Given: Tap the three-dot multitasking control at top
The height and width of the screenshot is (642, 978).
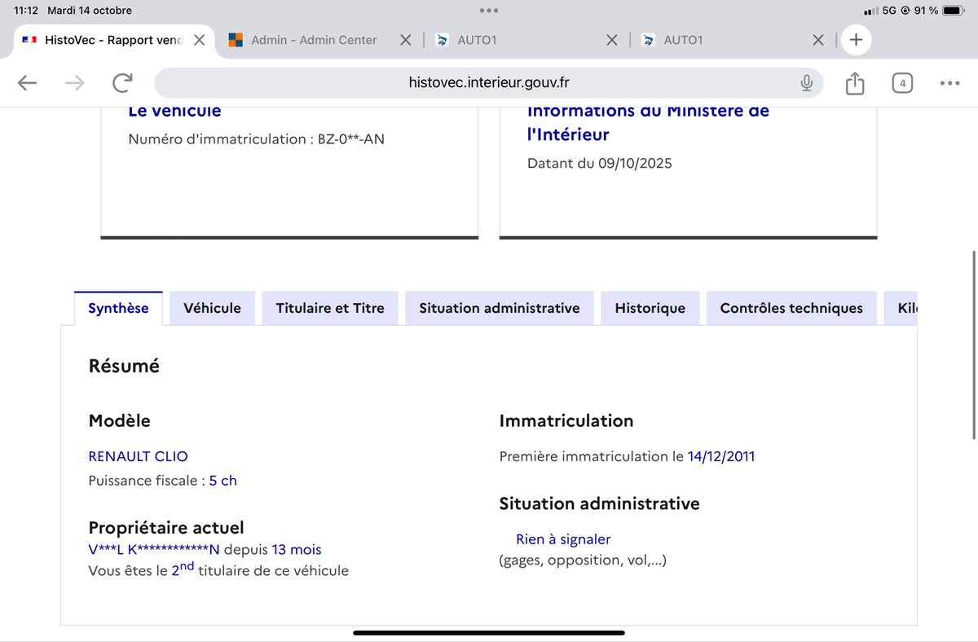Looking at the screenshot, I should click(489, 11).
